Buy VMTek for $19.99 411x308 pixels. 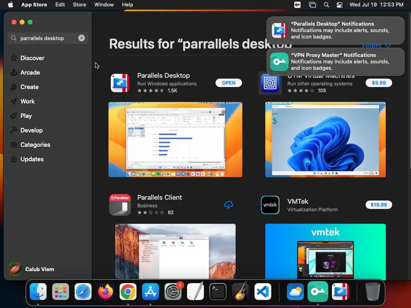378,205
